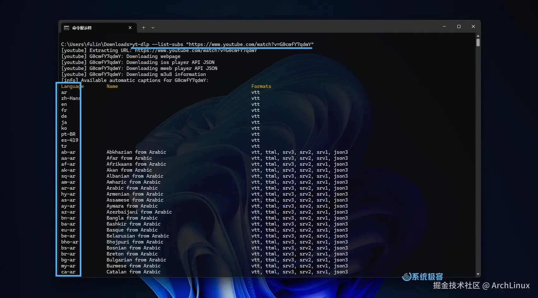This screenshot has width=538, height=298.
Task: Click the "bho-ar" language code
Action: point(70,242)
